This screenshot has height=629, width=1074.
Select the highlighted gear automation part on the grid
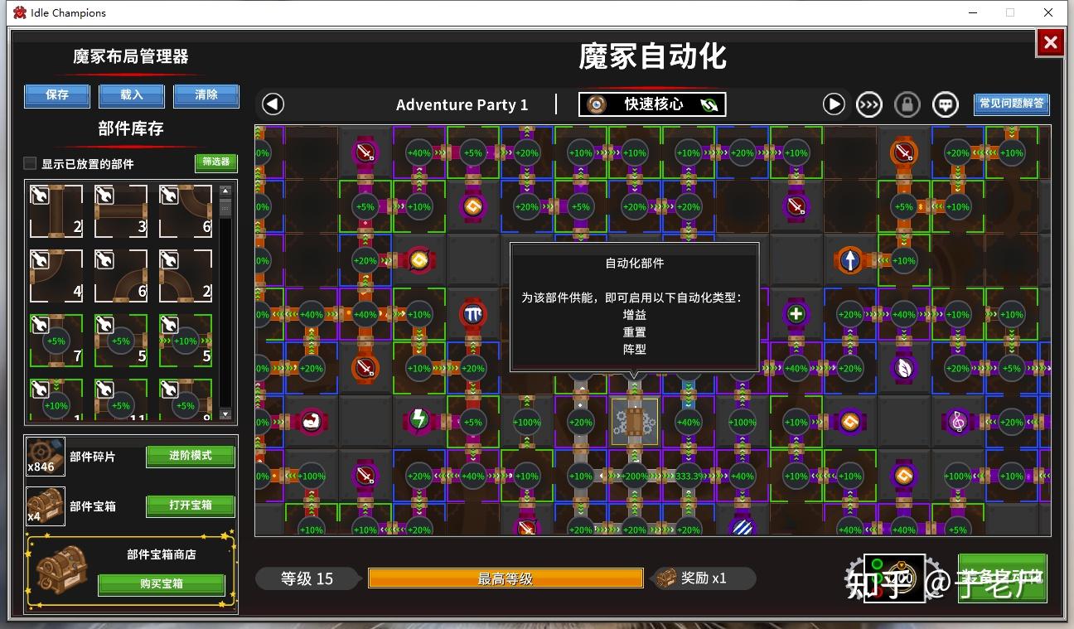635,422
